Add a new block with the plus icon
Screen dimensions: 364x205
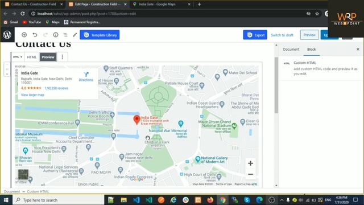click(x=24, y=35)
